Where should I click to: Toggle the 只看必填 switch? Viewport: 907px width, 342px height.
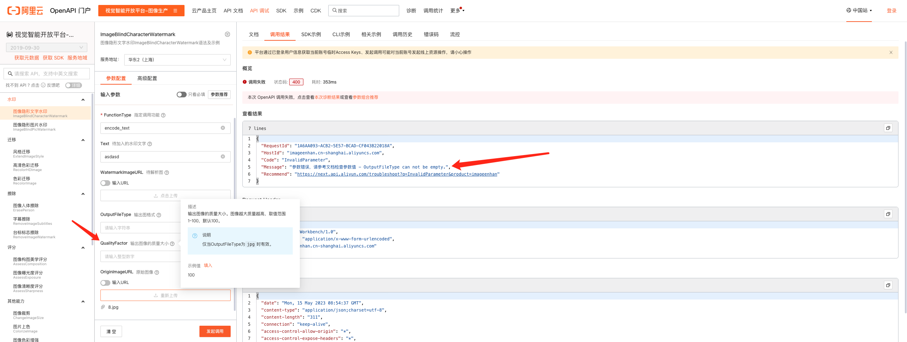pos(181,95)
